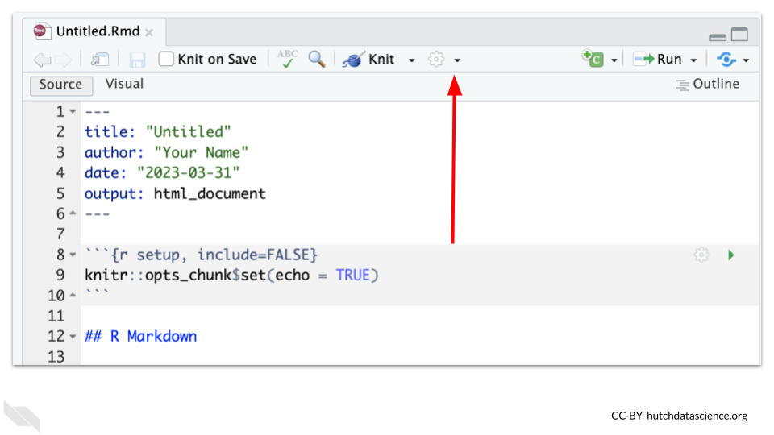Click fold marker at line 6
This screenshot has width=774, height=435.
pos(73,213)
